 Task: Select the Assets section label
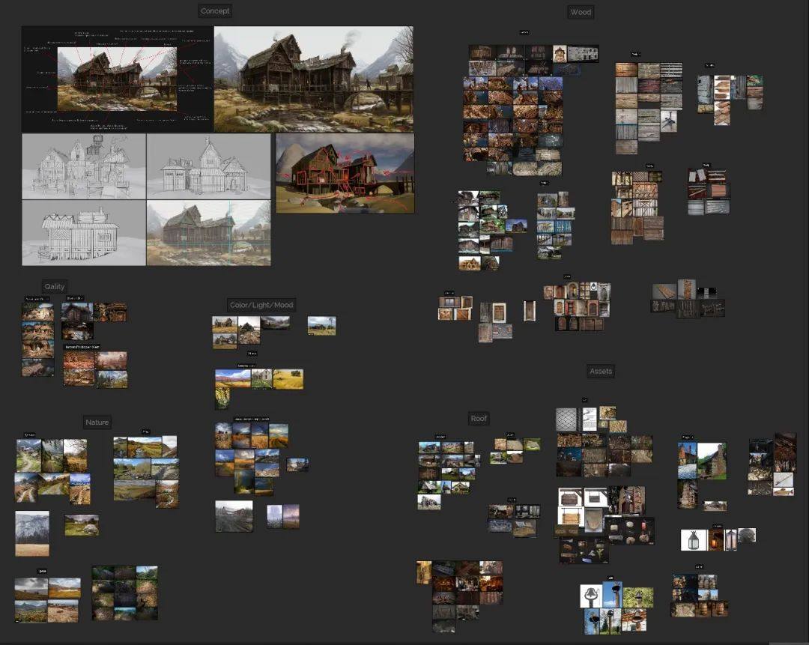point(601,372)
